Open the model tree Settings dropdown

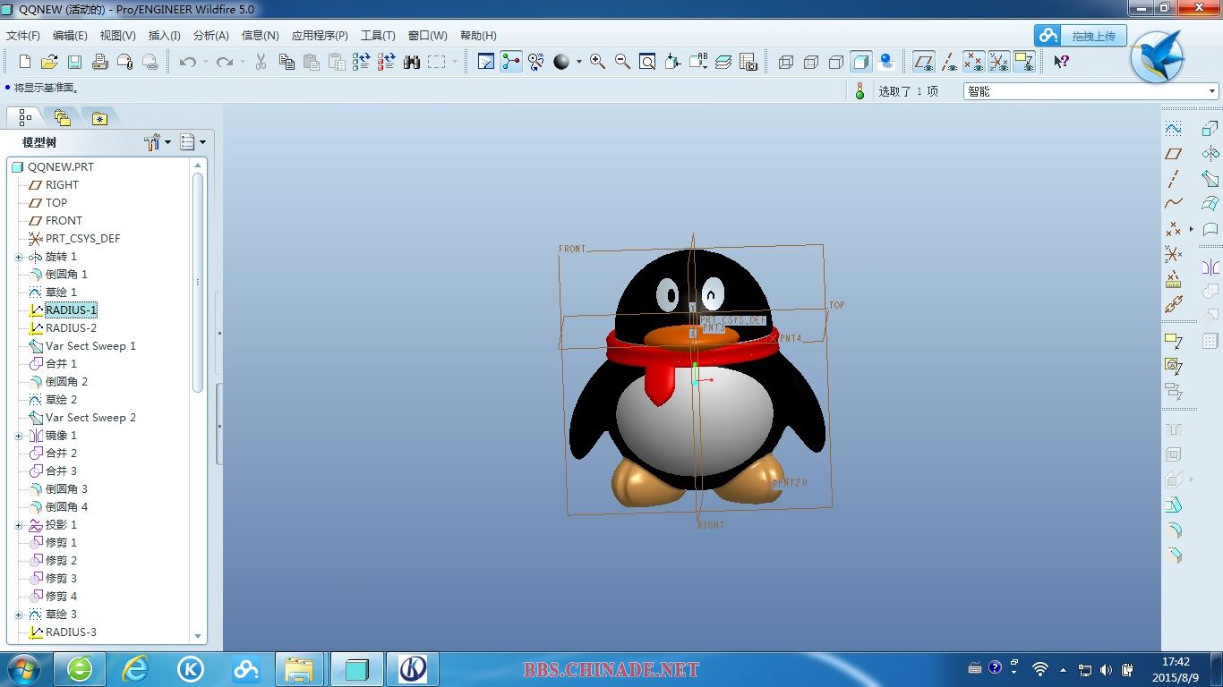click(157, 142)
